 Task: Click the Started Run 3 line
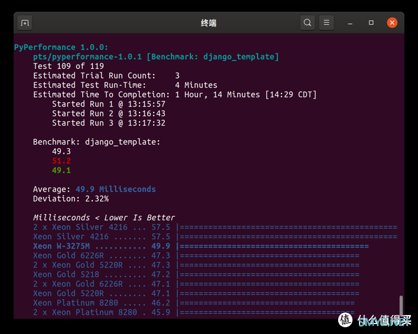click(109, 123)
